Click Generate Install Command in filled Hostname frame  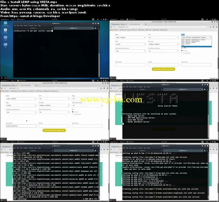pos(54,130)
